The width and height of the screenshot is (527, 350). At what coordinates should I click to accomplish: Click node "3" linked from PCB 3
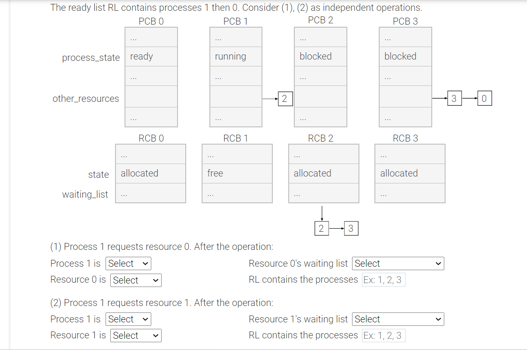454,98
